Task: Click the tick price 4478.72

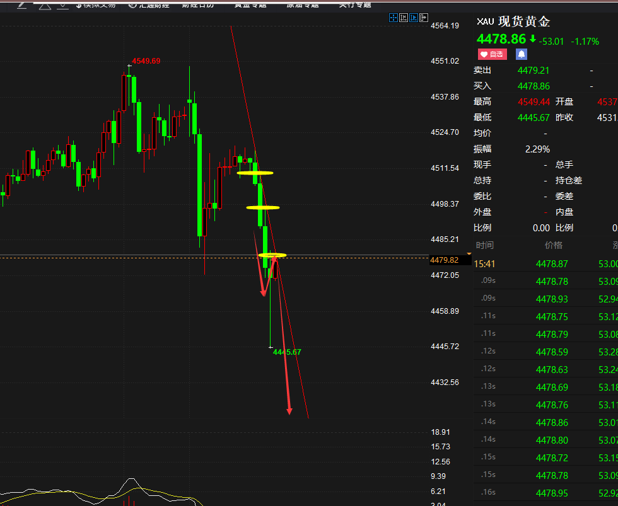Action: click(552, 458)
